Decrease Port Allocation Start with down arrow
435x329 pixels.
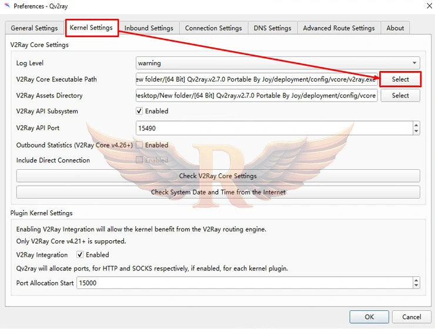(416, 286)
